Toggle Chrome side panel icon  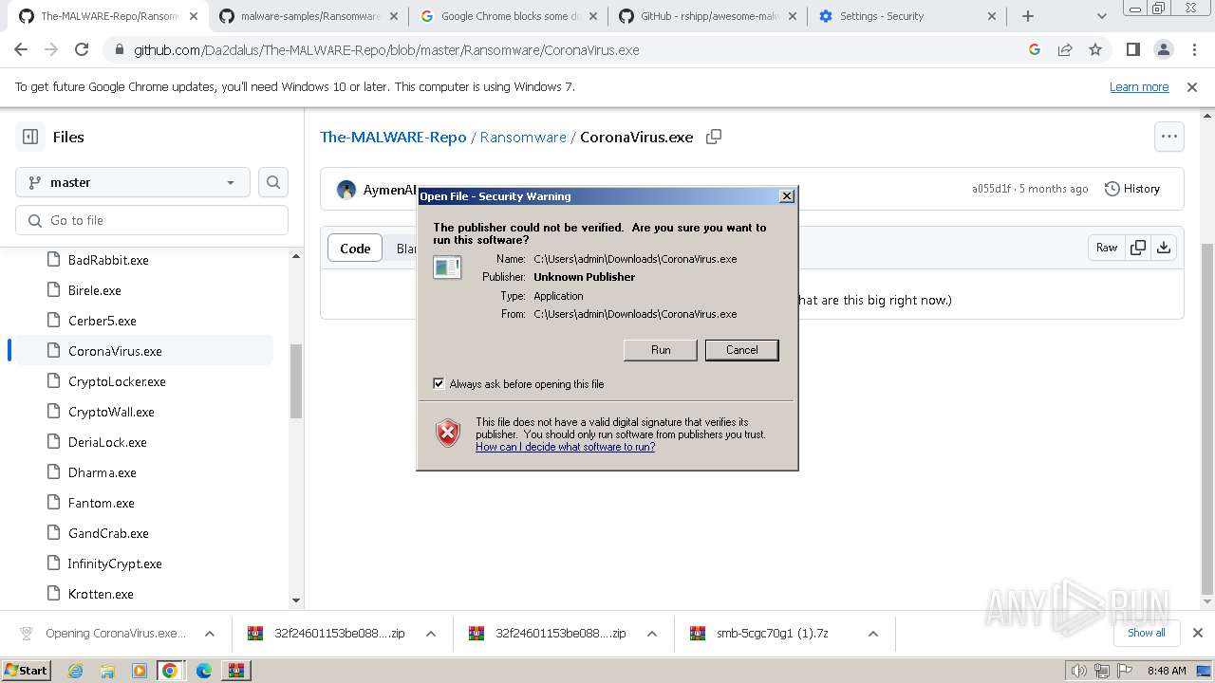(1132, 50)
